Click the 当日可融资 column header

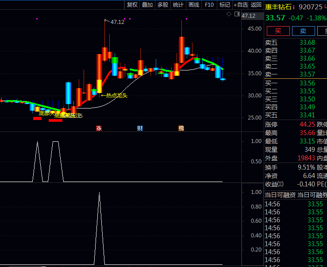coord(280,195)
